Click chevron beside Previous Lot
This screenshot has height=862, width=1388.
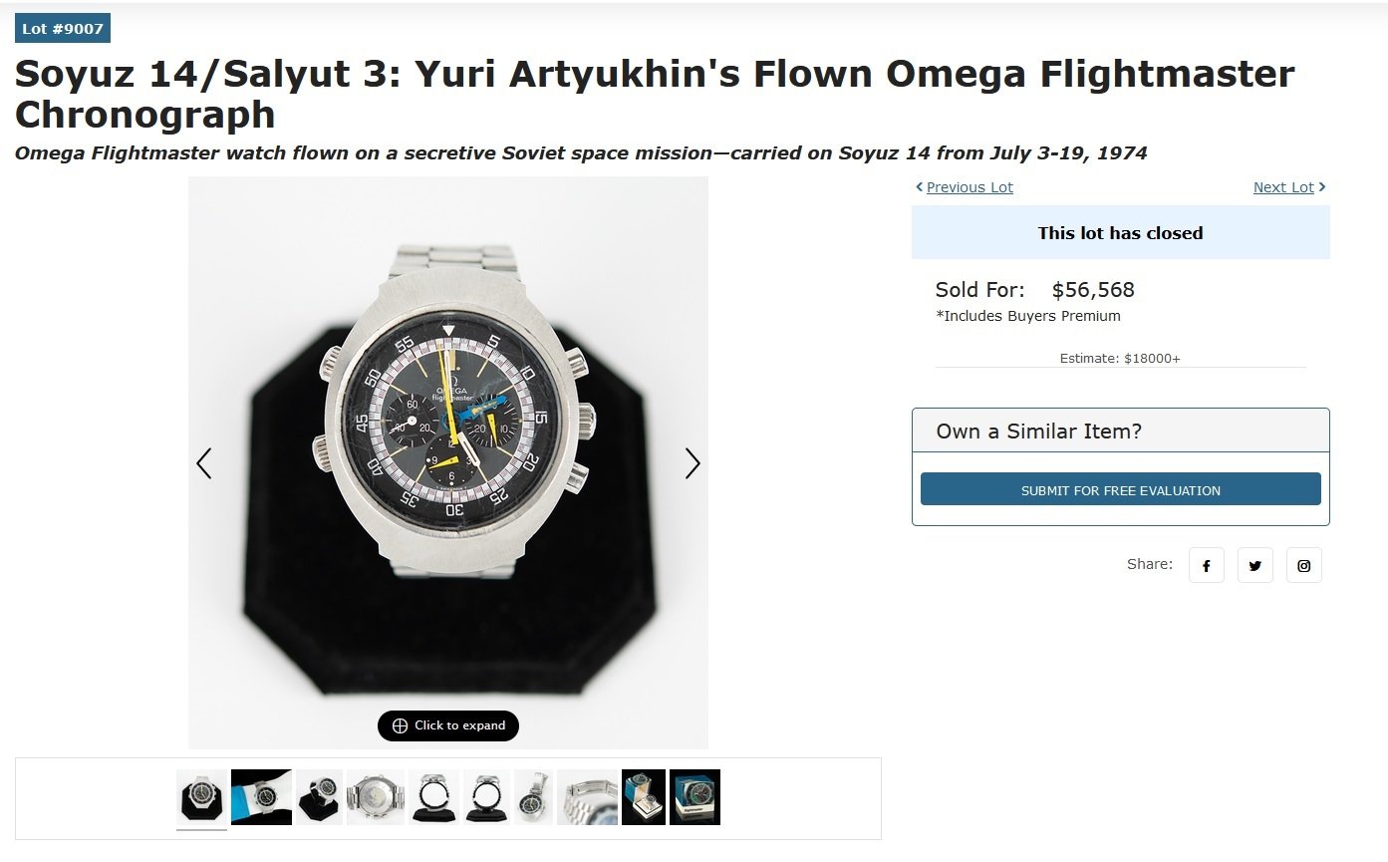pyautogui.click(x=919, y=187)
